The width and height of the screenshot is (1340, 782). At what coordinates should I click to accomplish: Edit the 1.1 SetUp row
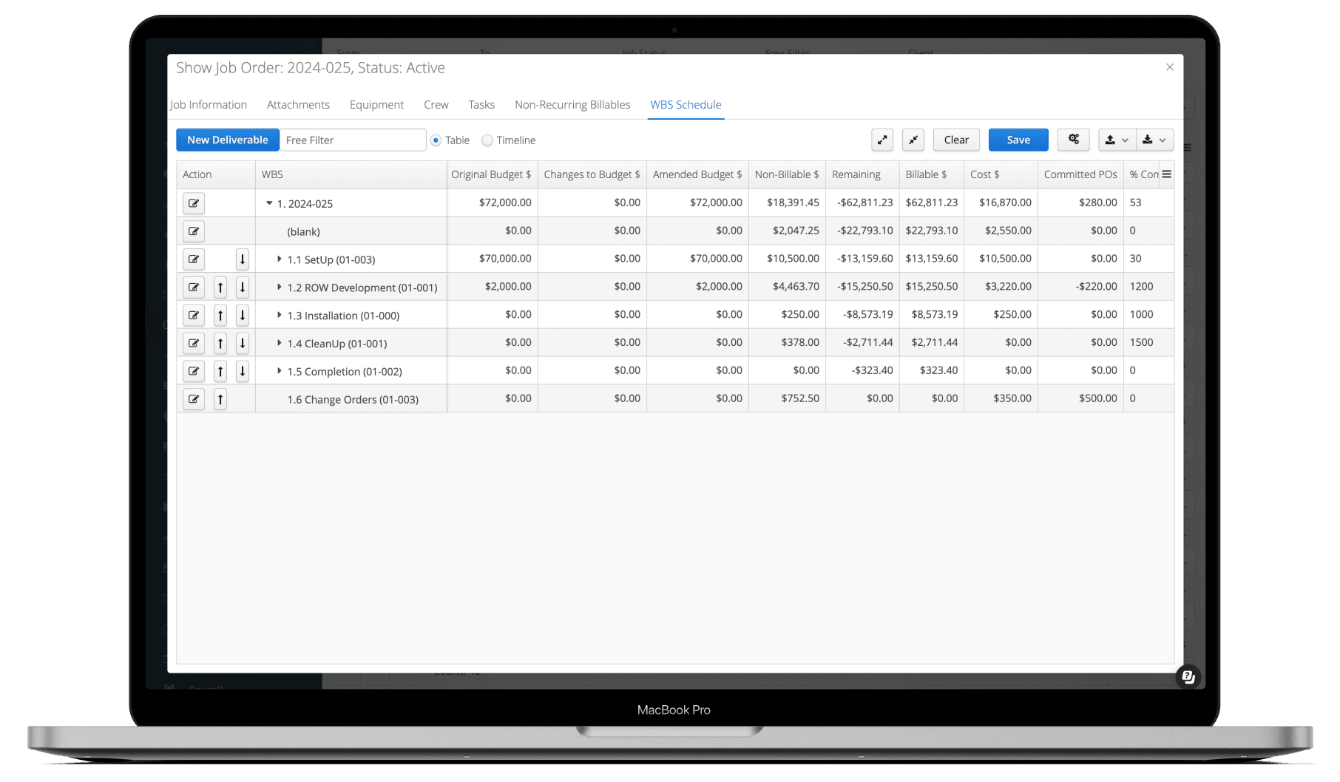pyautogui.click(x=194, y=259)
